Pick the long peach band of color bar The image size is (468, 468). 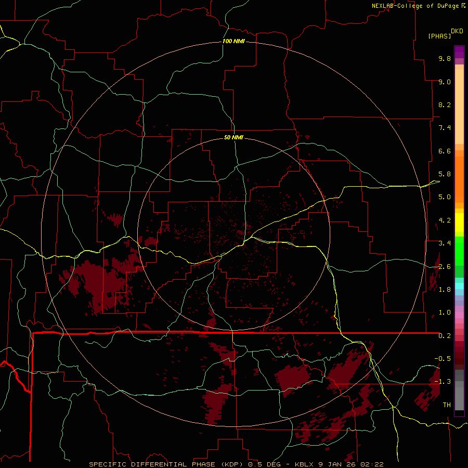[x=459, y=107]
